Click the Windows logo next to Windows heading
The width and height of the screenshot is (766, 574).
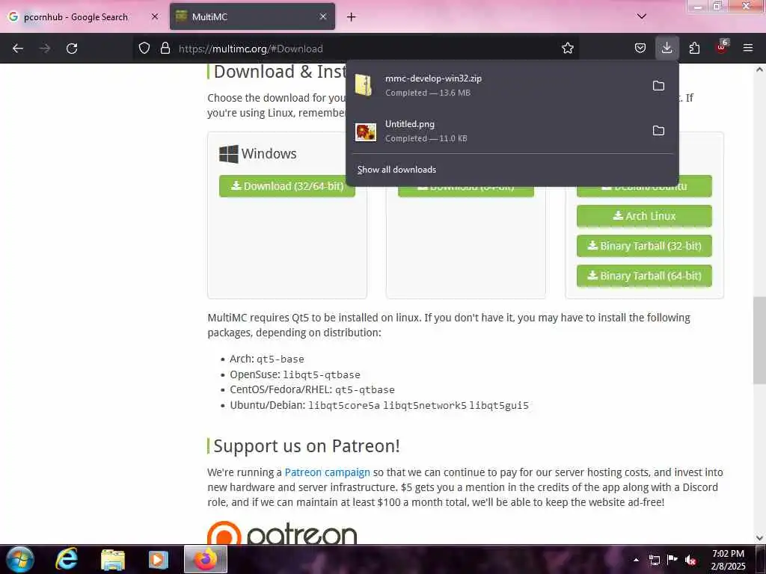pyautogui.click(x=229, y=154)
